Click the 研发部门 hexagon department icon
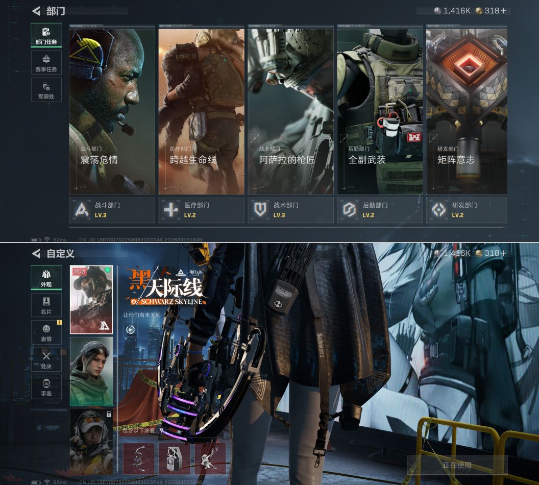The width and height of the screenshot is (539, 485). [x=439, y=210]
